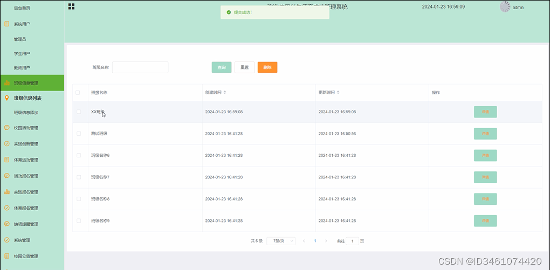Click the 校园公告管理 document icon
550x270 pixels.
point(6,256)
